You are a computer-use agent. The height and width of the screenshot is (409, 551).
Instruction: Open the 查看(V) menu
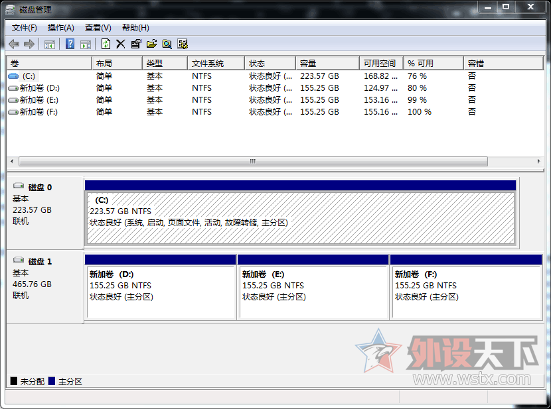click(x=98, y=28)
